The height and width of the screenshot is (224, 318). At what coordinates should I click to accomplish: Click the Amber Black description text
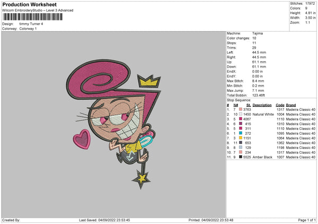tap(262, 157)
